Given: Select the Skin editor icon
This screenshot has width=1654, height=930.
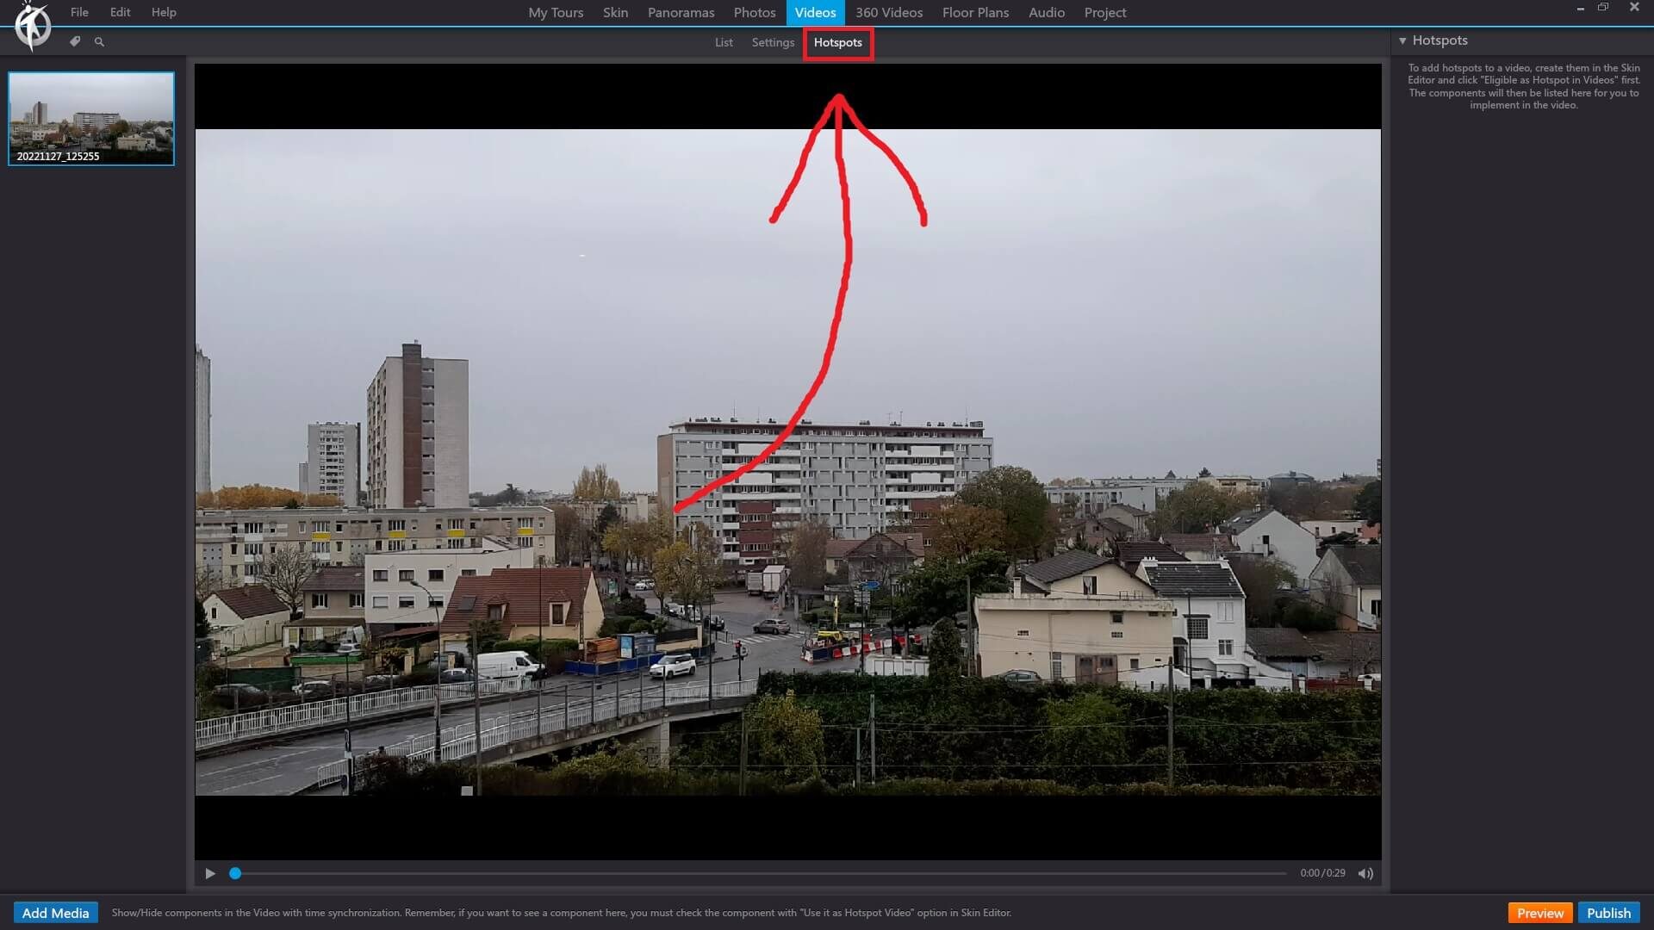Looking at the screenshot, I should coord(75,42).
